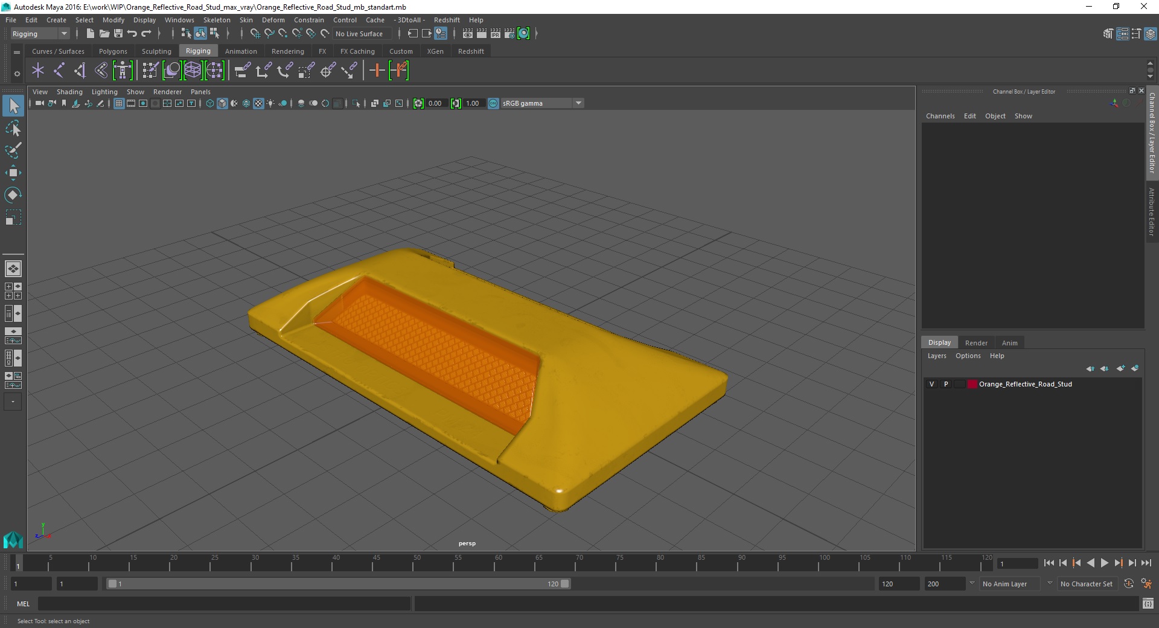Toggle visibility V of Orange_Reflective_Road_Stud layer
The height and width of the screenshot is (628, 1159).
(x=931, y=384)
